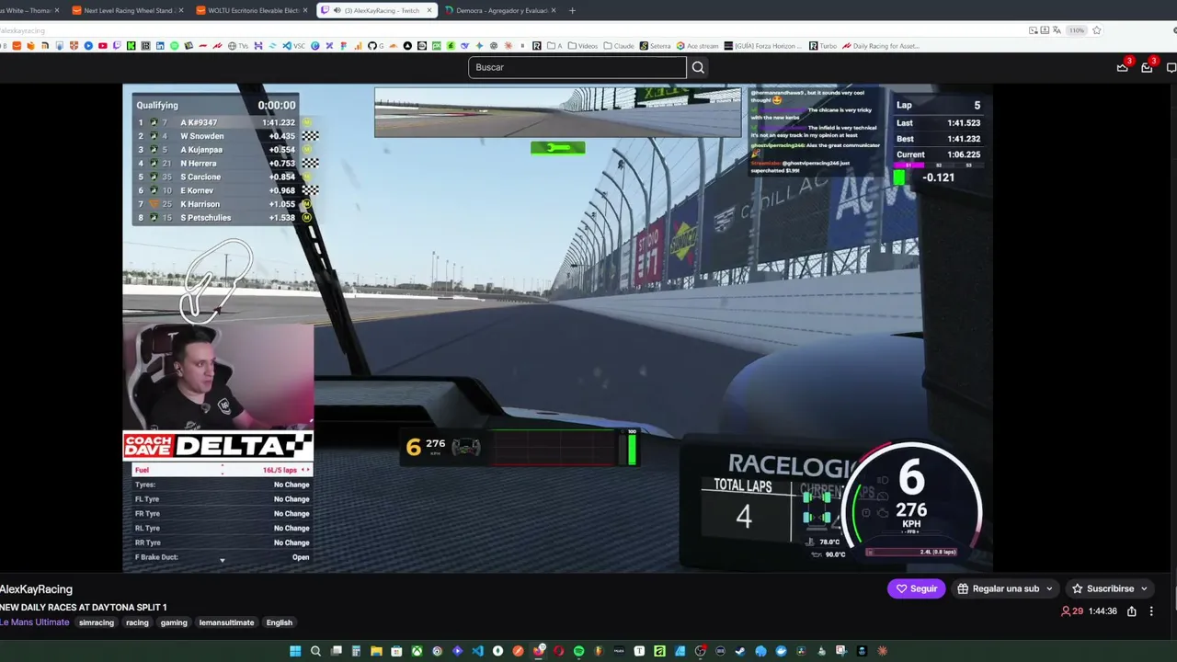Select the English language tag
The image size is (1177, 662).
click(280, 622)
